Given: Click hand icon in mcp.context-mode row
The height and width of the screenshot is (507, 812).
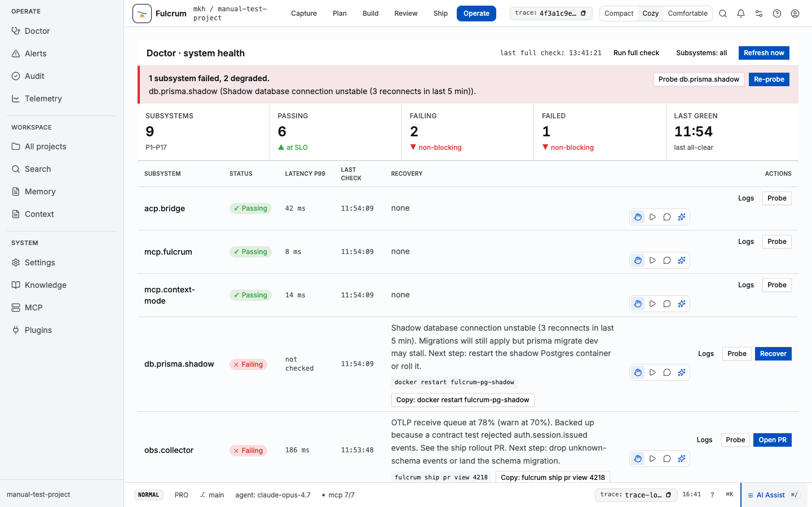Looking at the screenshot, I should click(638, 304).
